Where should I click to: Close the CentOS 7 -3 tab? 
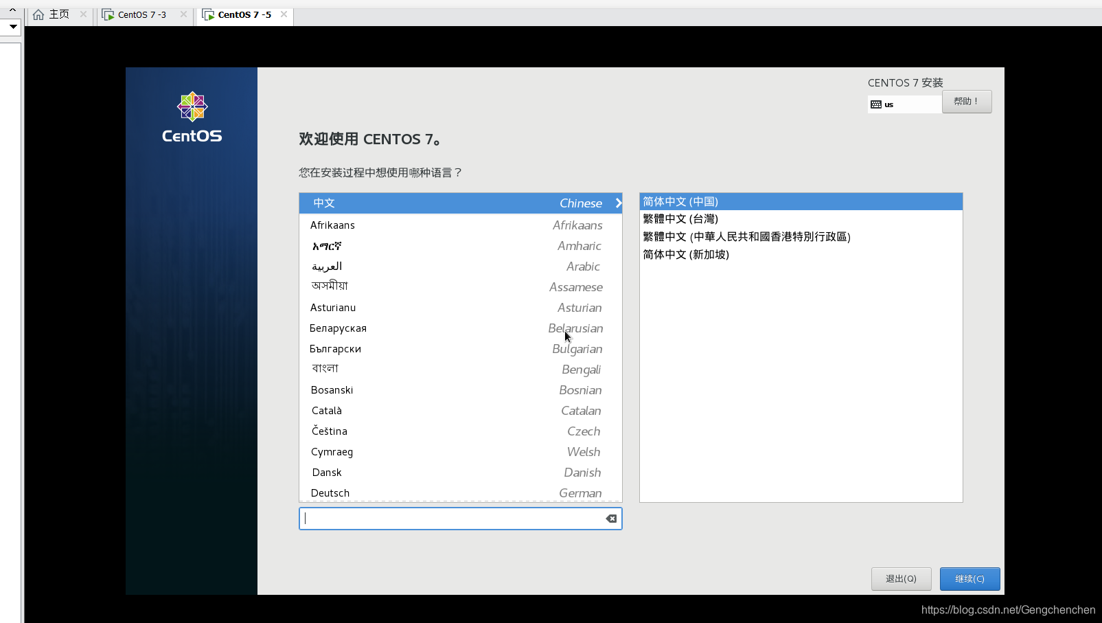coord(183,14)
